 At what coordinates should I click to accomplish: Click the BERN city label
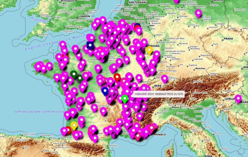pyautogui.click(x=158, y=86)
